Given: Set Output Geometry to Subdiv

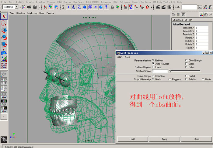Looking at the screenshot, I should point(186,79).
